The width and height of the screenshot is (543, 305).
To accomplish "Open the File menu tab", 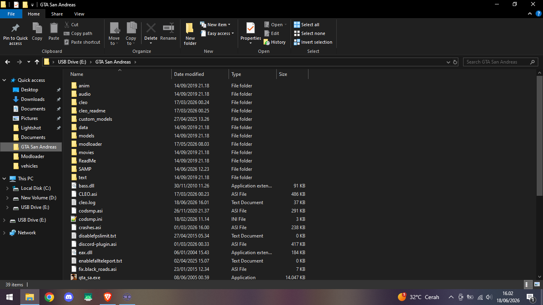I will coord(11,14).
